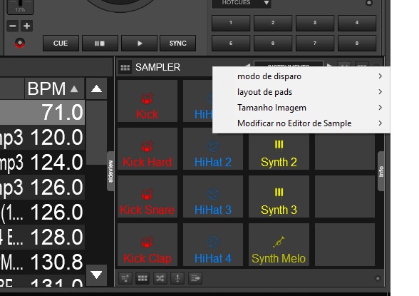Start playback with the play button
The height and width of the screenshot is (296, 419).
point(139,44)
